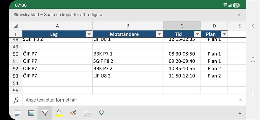Tap the lightbulb Tell Me icon
The image size is (260, 120).
[x=102, y=113]
